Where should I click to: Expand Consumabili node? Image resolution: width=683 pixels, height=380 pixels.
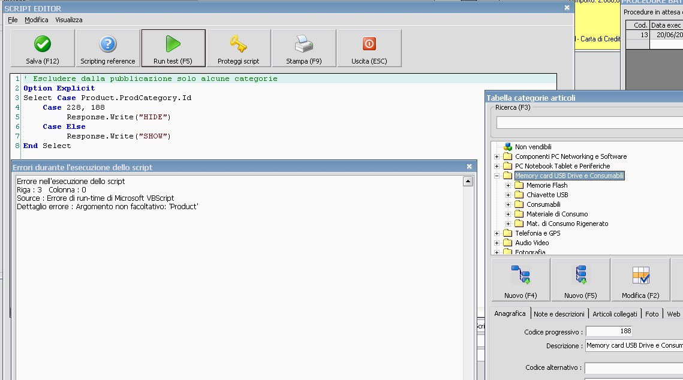(509, 204)
